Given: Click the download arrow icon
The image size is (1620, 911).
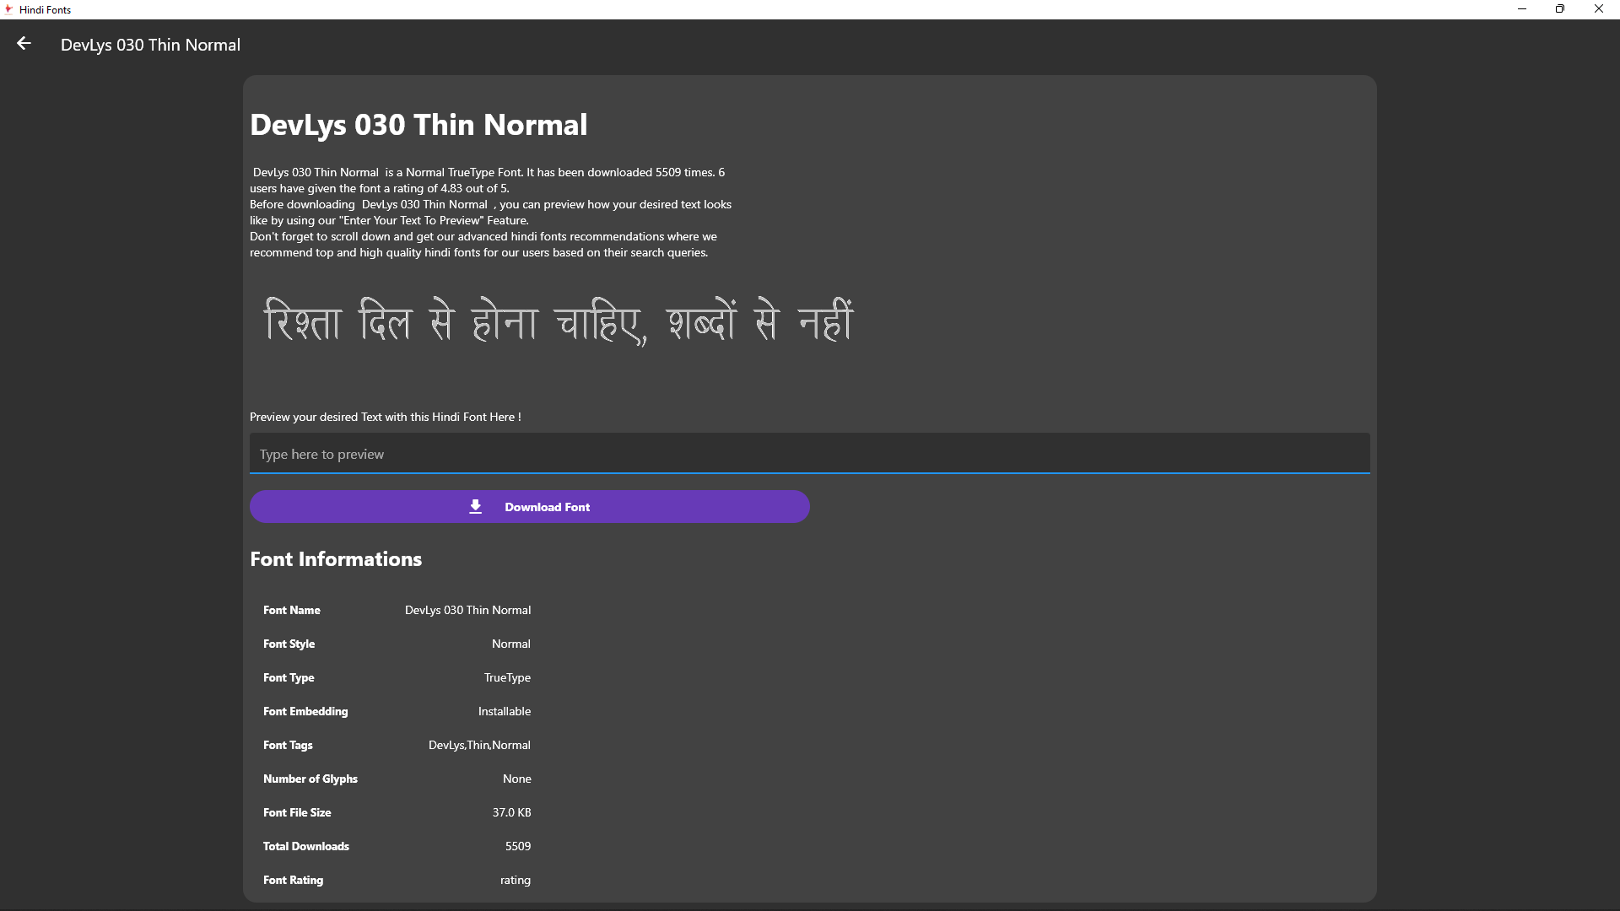Looking at the screenshot, I should (x=475, y=506).
